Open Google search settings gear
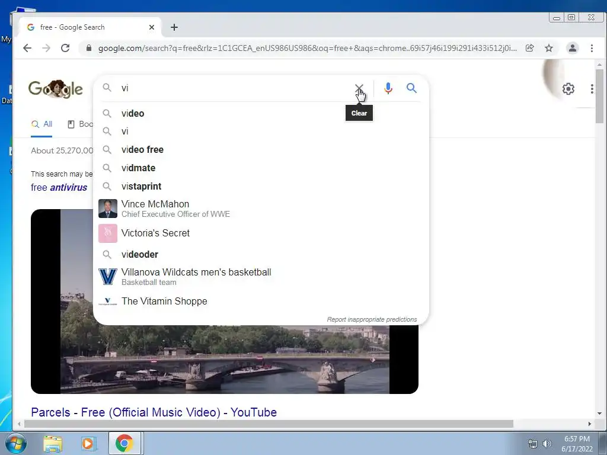This screenshot has width=607, height=455. coord(568,89)
